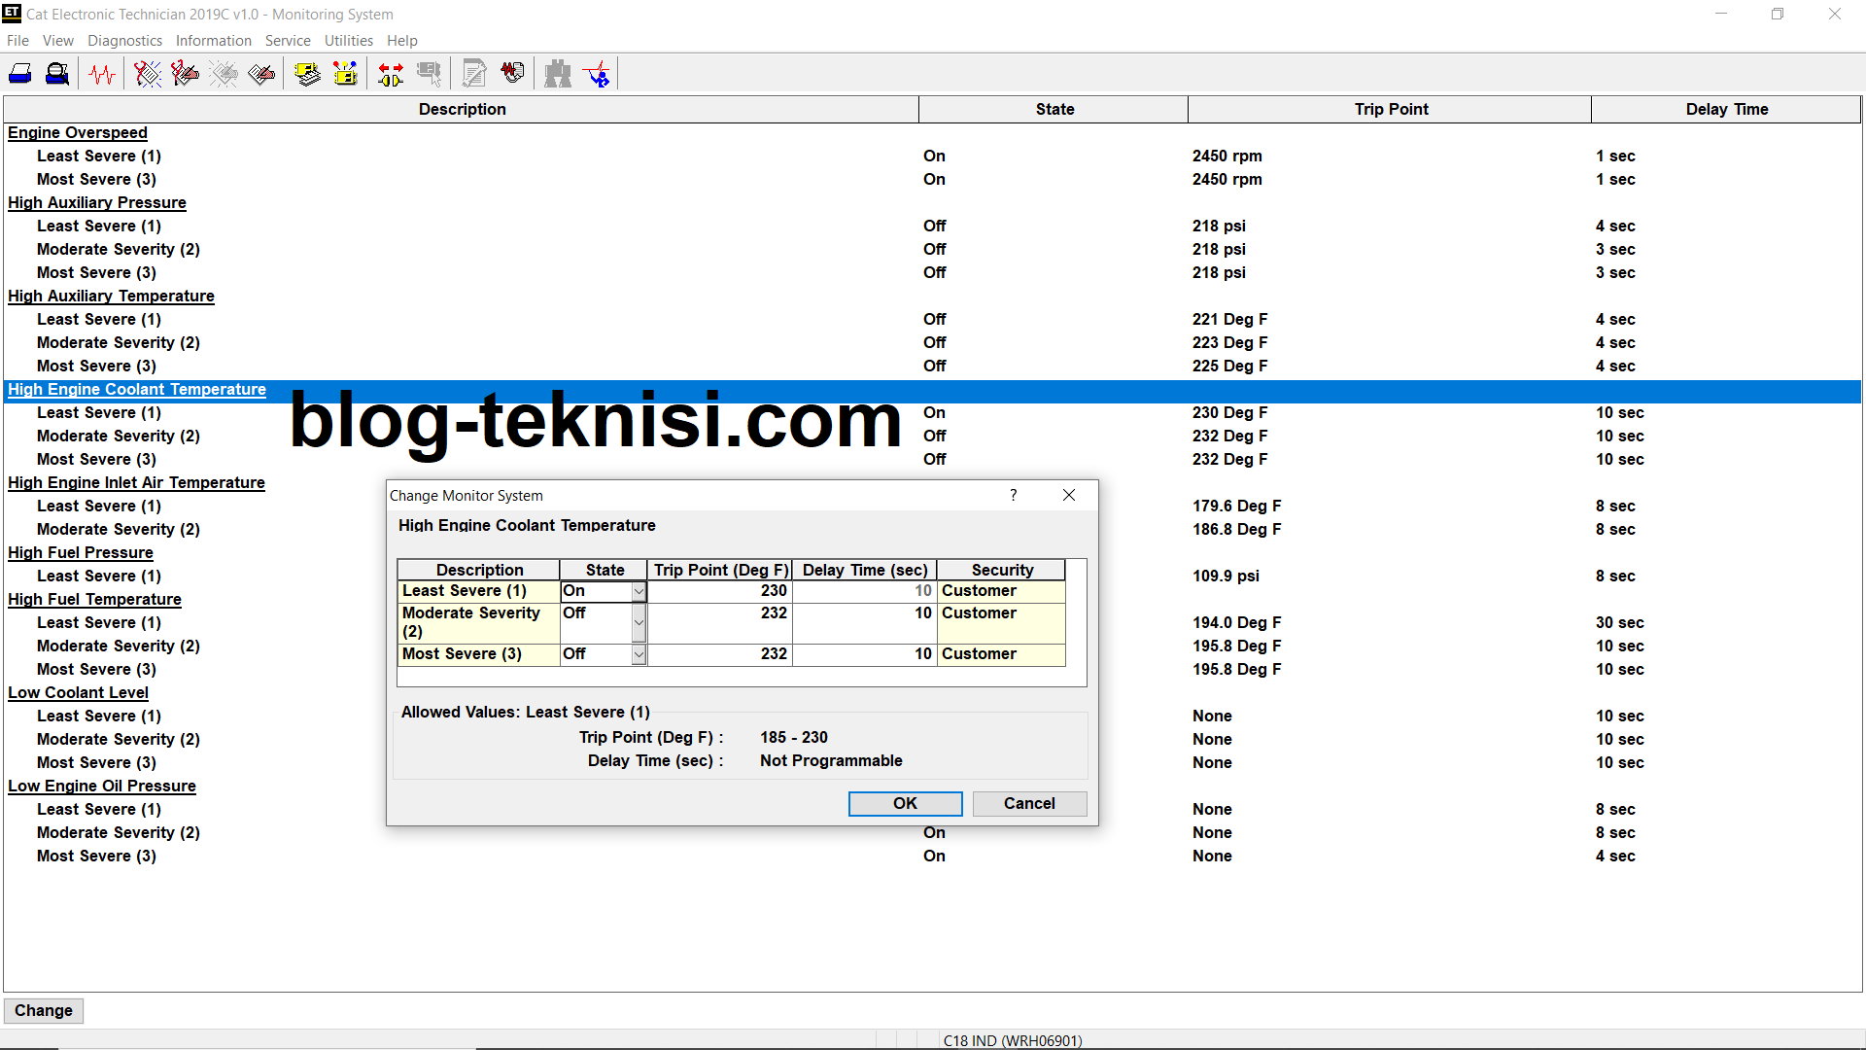
Task: Open the Status Tool waveform icon
Action: pos(102,73)
